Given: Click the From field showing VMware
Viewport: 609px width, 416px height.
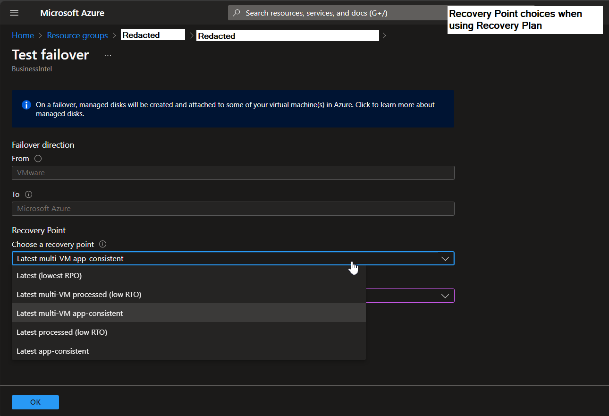Looking at the screenshot, I should pyautogui.click(x=233, y=173).
